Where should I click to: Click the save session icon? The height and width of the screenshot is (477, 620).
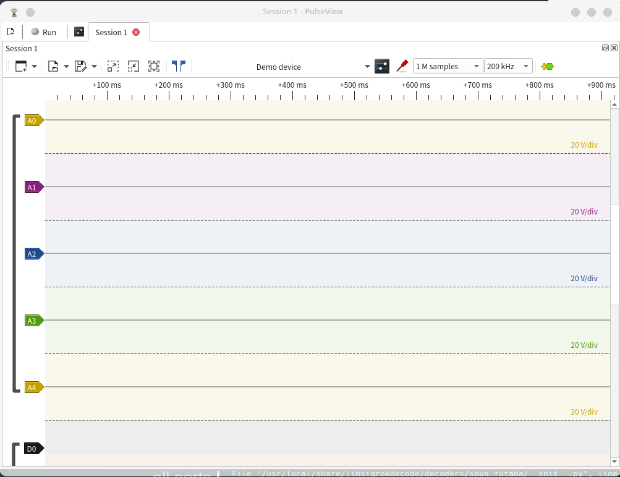pyautogui.click(x=80, y=66)
